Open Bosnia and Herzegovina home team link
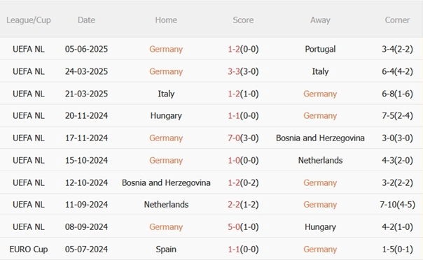 tap(166, 182)
